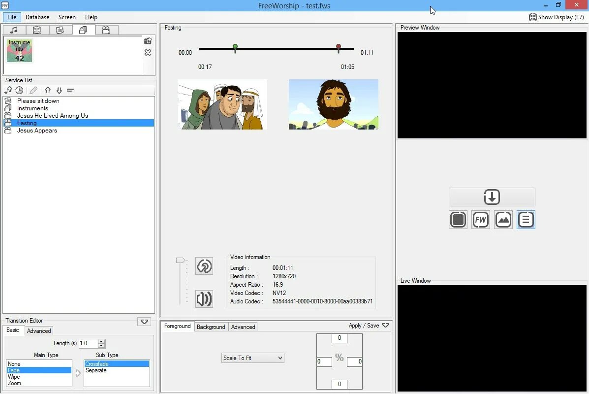Switch to the Background tab
Viewport: 589px width, 394px height.
(x=211, y=327)
